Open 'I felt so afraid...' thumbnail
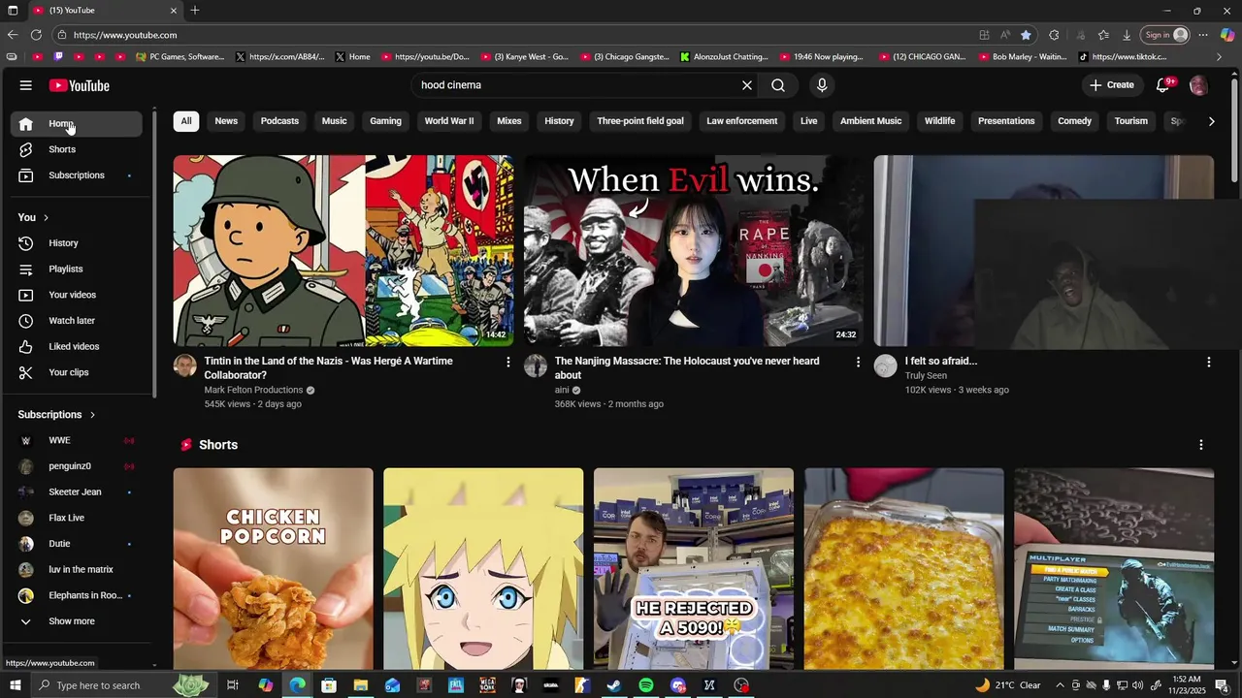 coord(1044,251)
